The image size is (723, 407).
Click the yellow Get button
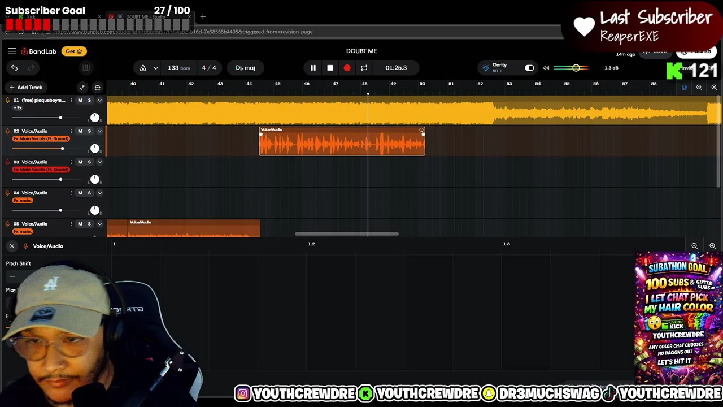click(x=73, y=51)
